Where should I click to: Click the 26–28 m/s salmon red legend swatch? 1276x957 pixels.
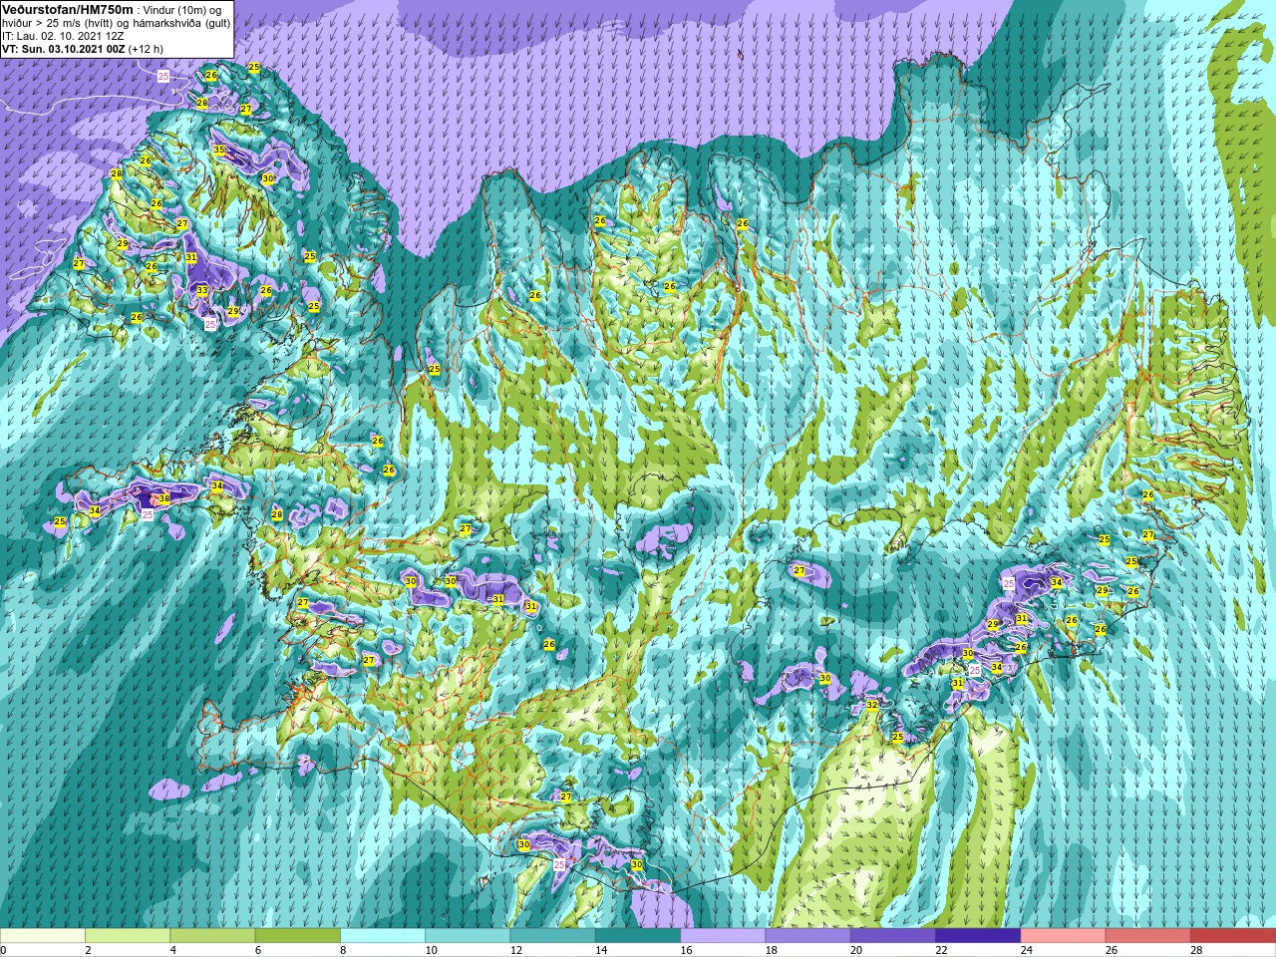1148,935
